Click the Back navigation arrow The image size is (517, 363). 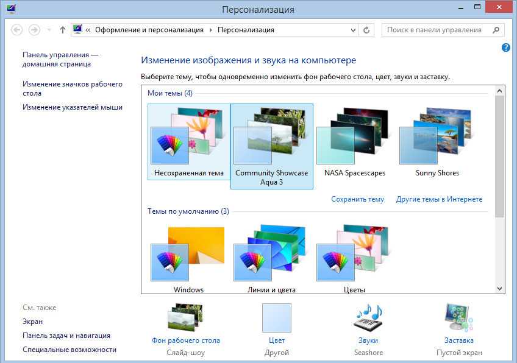(17, 30)
